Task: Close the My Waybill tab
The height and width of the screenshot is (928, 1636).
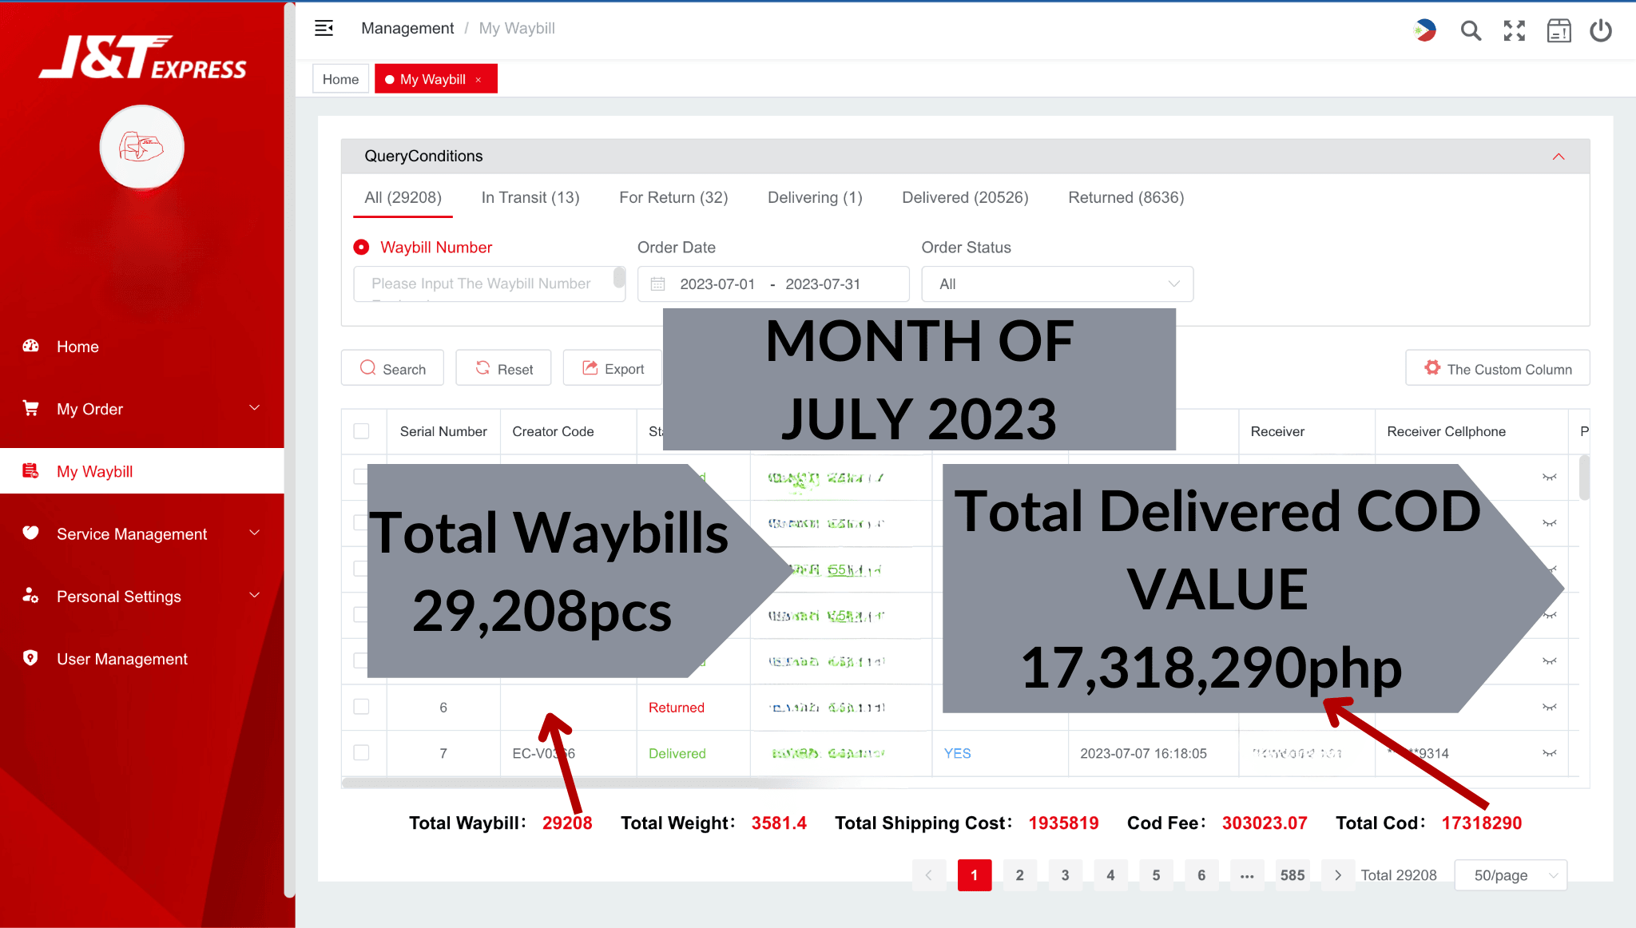Action: point(478,80)
